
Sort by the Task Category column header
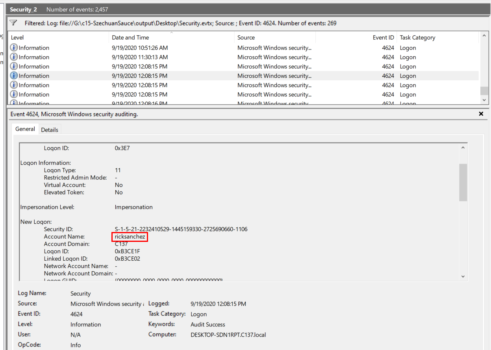(417, 38)
